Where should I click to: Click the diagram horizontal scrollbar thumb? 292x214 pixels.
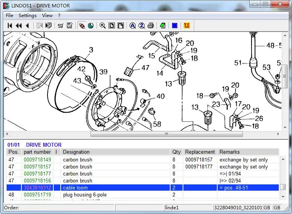pos(167,134)
